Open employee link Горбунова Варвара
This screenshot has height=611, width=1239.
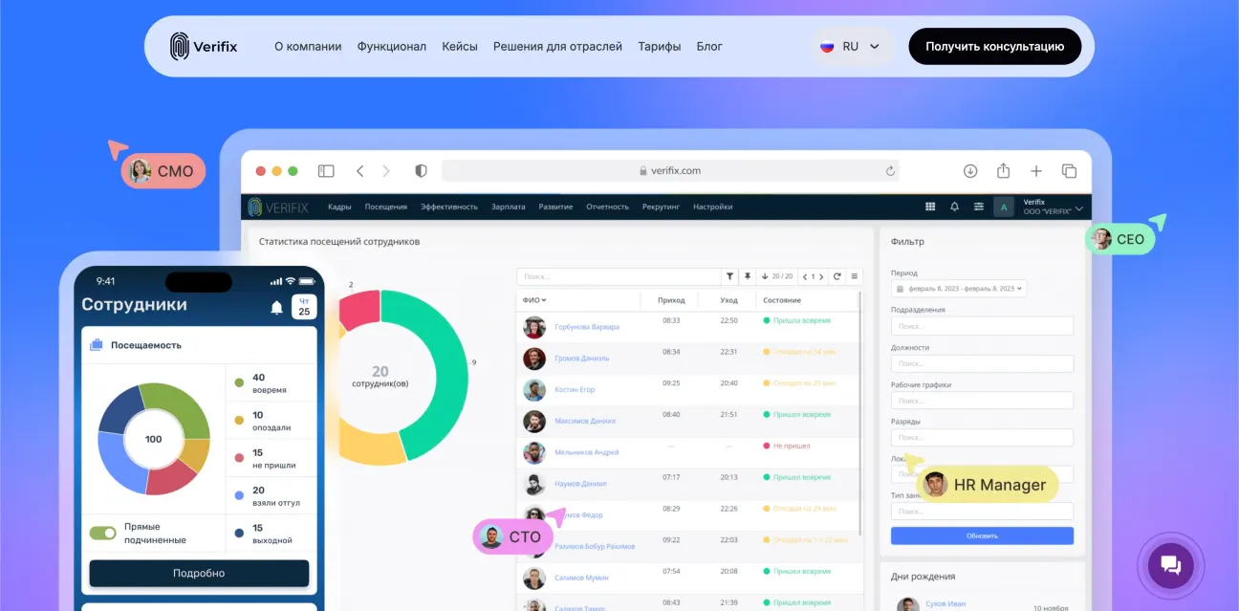(587, 327)
